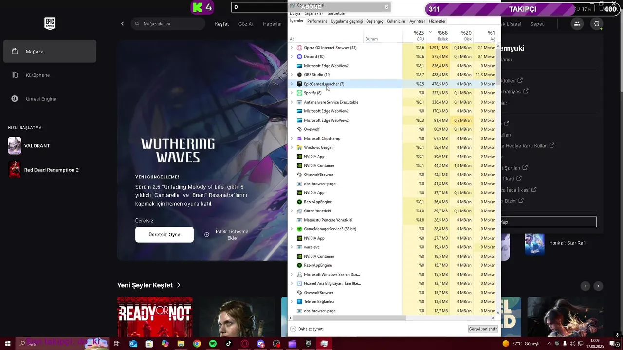Open the Ayrıntılar tab
623x350 pixels.
(417, 21)
